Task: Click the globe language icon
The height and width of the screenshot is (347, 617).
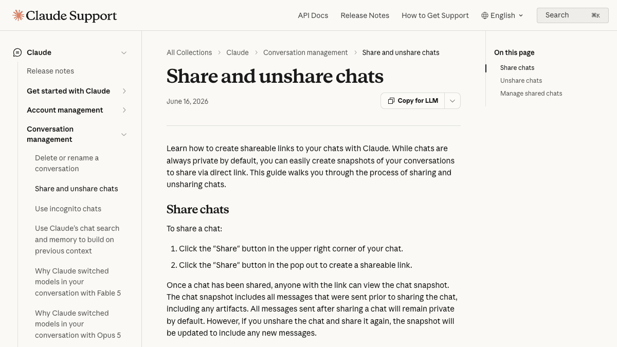Action: pos(484,15)
